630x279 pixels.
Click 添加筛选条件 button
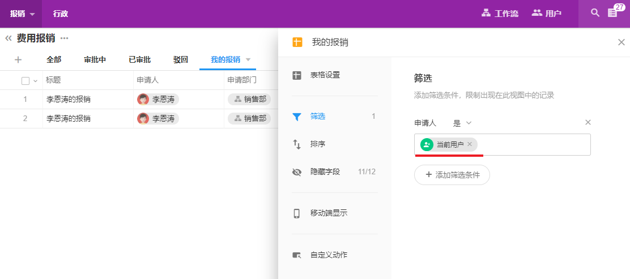click(452, 175)
